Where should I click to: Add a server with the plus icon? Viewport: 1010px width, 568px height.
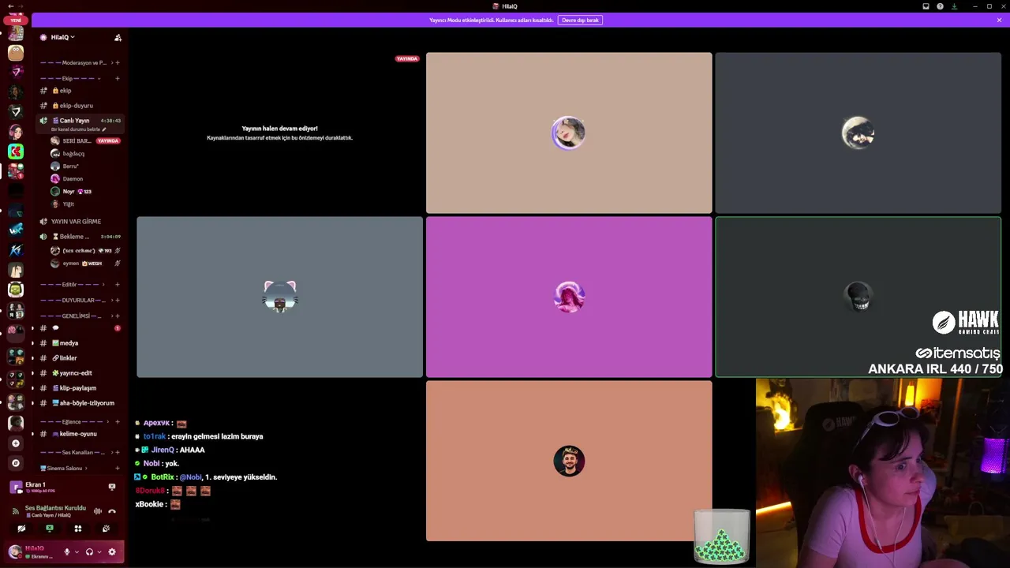point(16,443)
